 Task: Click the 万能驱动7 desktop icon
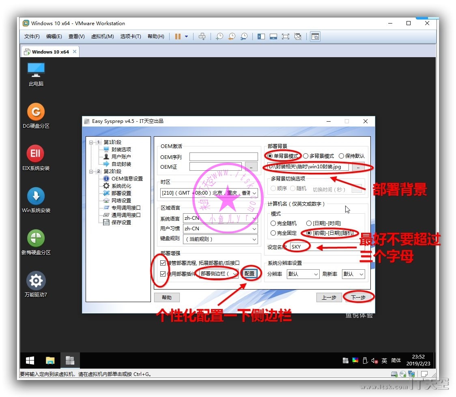coord(36,284)
